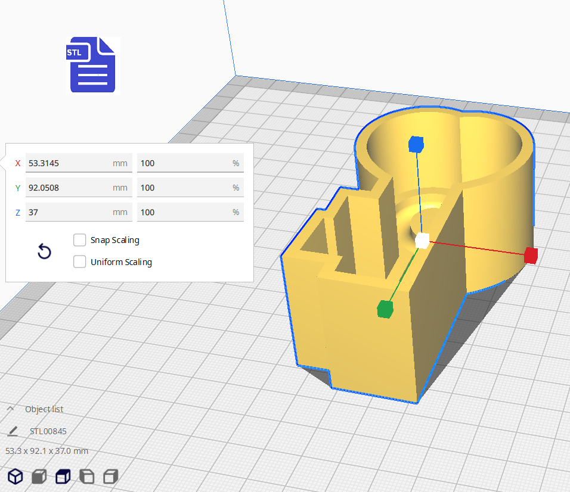Image resolution: width=570 pixels, height=492 pixels.
Task: Click the Z scale percentage field
Action: click(185, 212)
